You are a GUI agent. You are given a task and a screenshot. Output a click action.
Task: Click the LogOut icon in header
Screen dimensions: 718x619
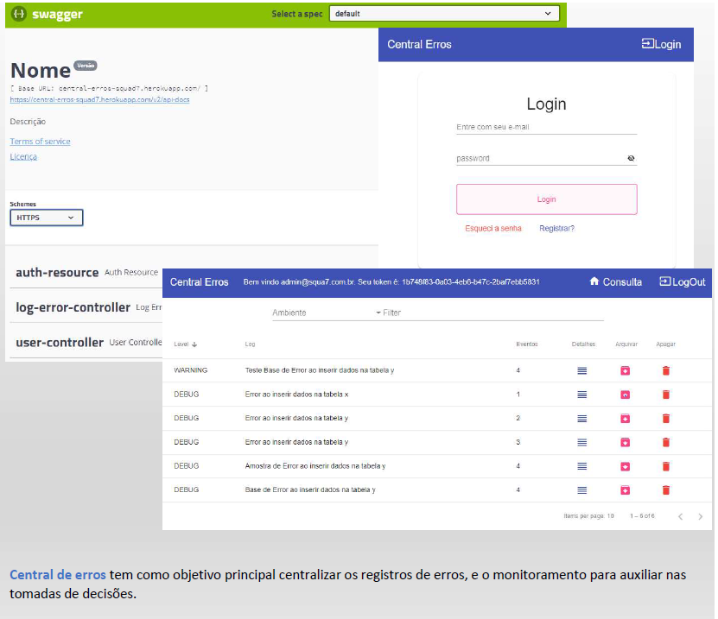664,281
